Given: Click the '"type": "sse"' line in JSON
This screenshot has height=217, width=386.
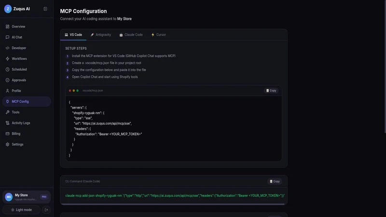Looking at the screenshot, I should coord(83,118).
